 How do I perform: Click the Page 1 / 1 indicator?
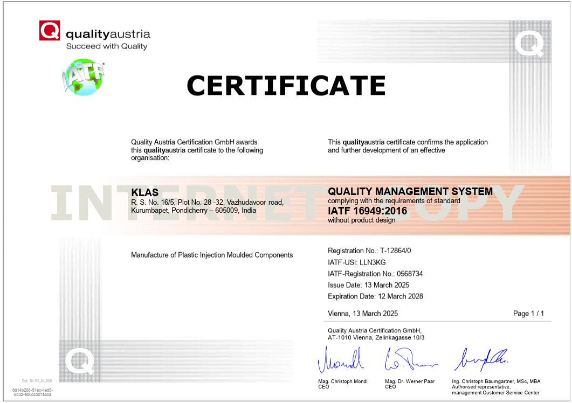coord(528,314)
